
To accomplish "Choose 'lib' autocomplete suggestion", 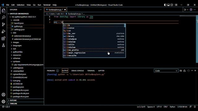I will [x=93, y=25].
